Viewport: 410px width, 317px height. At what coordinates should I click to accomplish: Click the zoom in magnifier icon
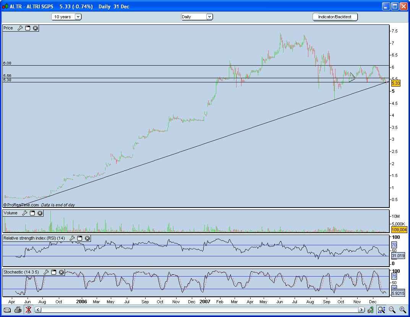coord(403,310)
